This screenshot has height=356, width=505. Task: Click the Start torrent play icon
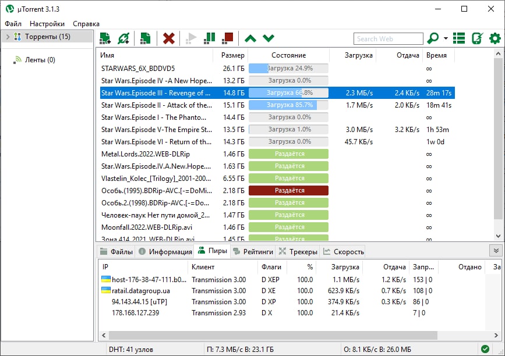point(191,38)
